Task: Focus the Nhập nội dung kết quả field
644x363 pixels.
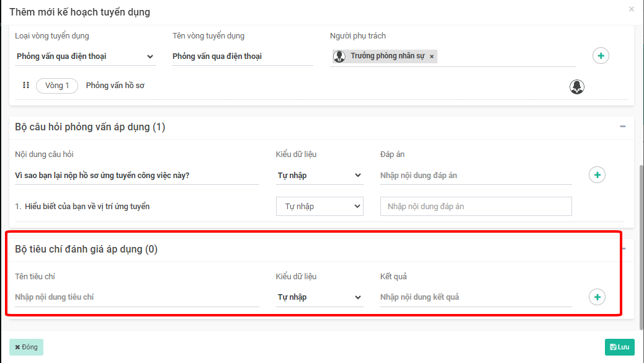Action: (475, 297)
